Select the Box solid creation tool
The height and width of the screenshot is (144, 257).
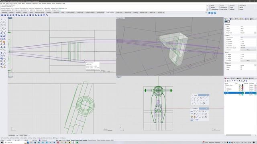click(2, 15)
